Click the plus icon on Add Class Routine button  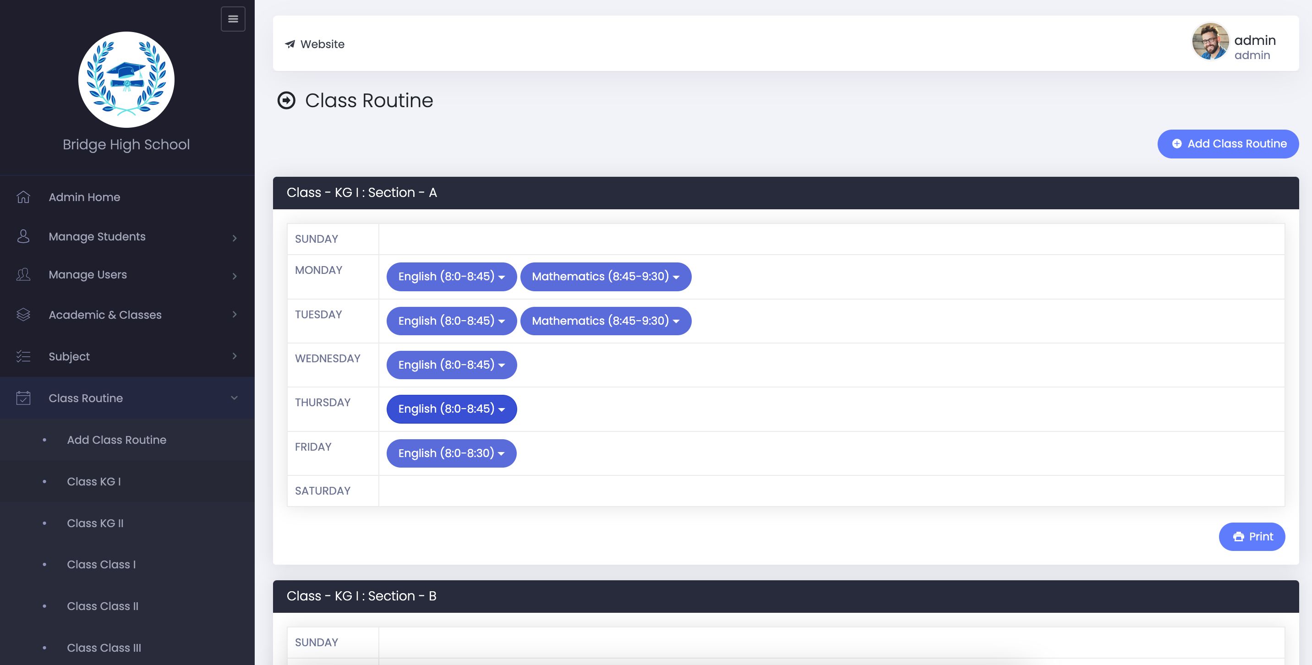tap(1176, 144)
